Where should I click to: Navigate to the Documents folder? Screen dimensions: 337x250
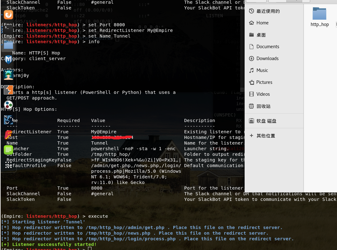pos(267,47)
